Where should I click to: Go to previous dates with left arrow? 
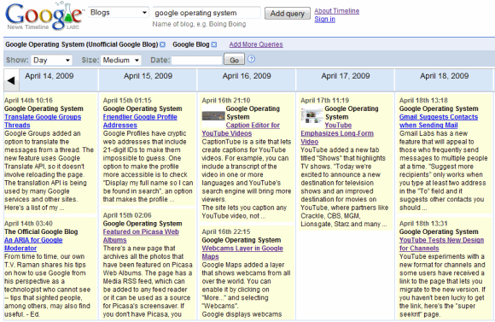point(11,80)
